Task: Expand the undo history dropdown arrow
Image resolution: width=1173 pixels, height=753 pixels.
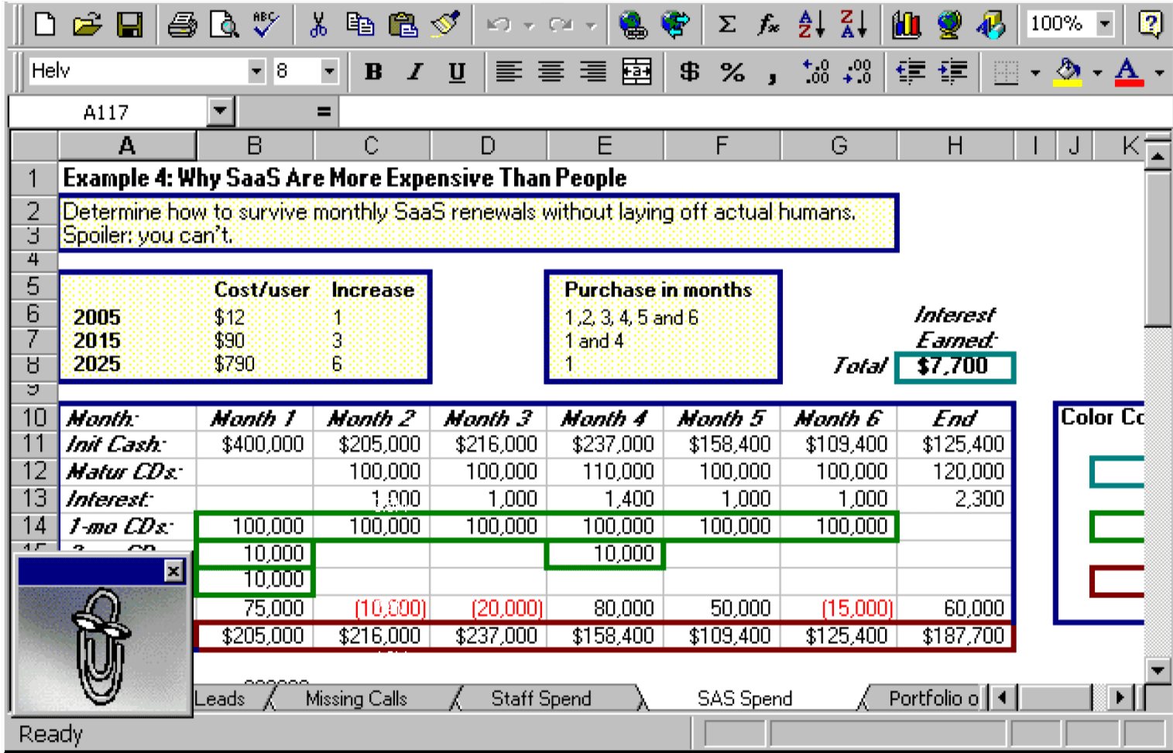Action: tap(529, 26)
